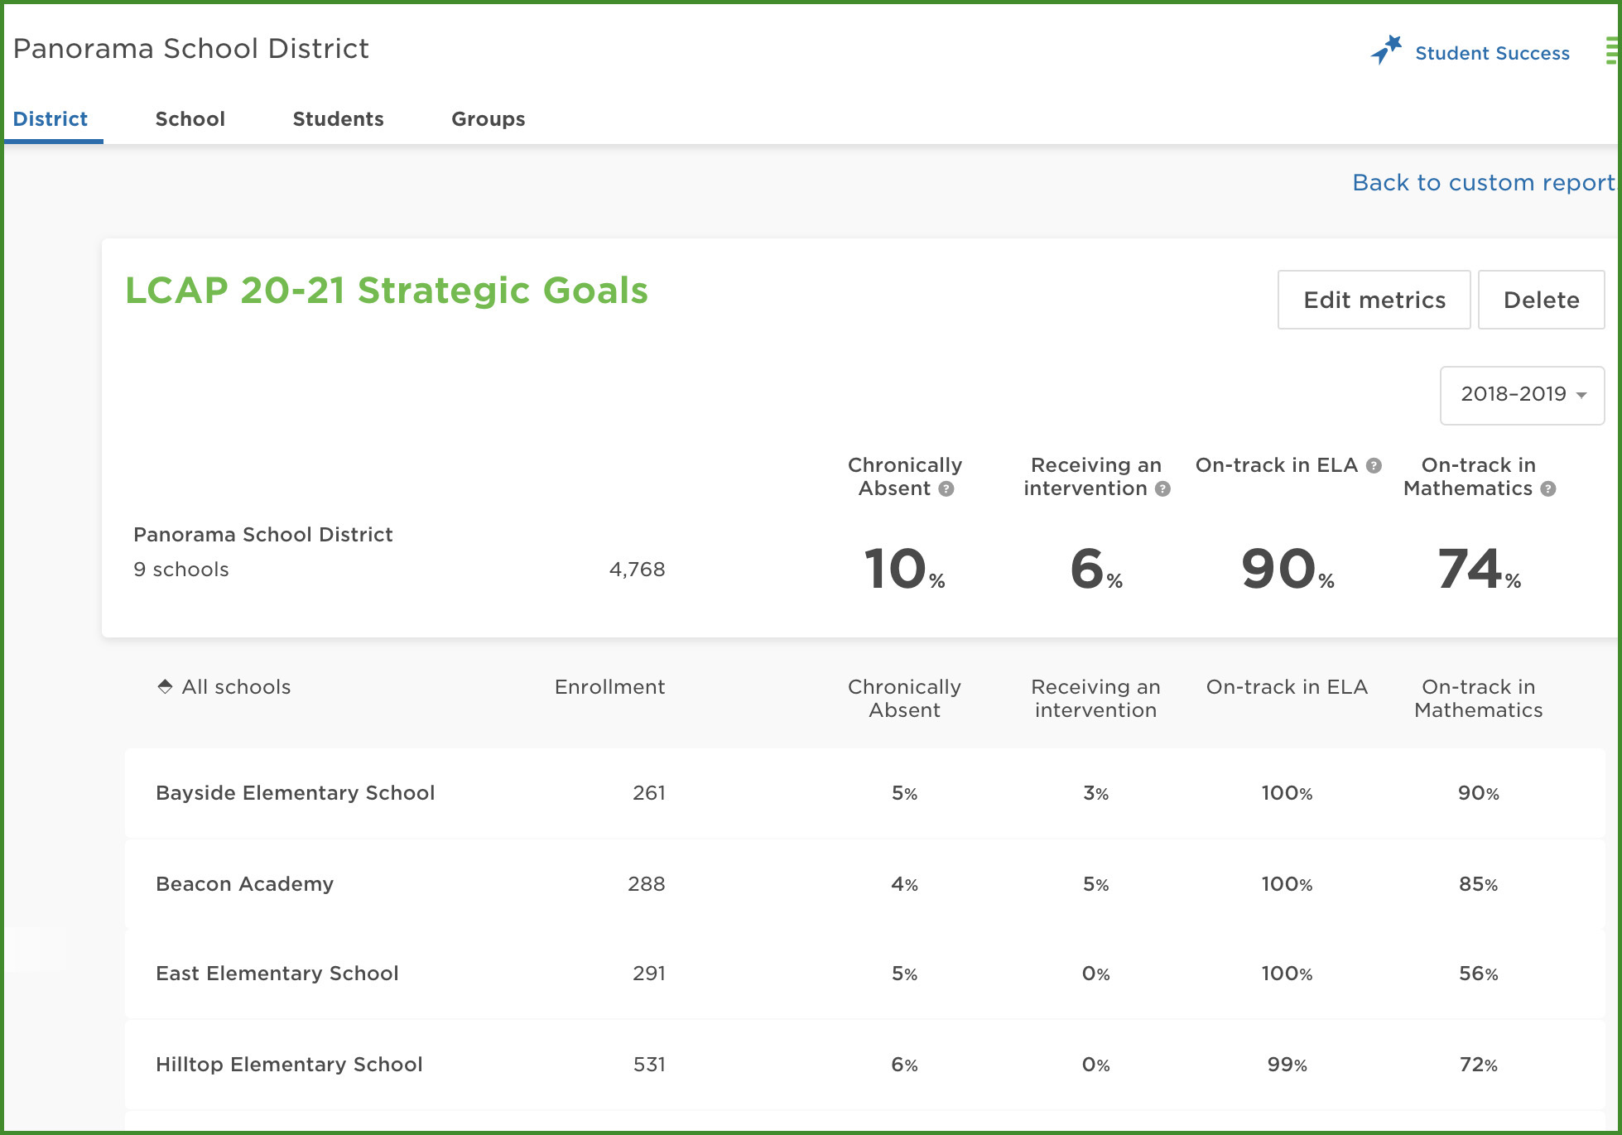Click Beacon Academy's 4% Chronically Absent value
This screenshot has width=1622, height=1135.
pyautogui.click(x=904, y=883)
